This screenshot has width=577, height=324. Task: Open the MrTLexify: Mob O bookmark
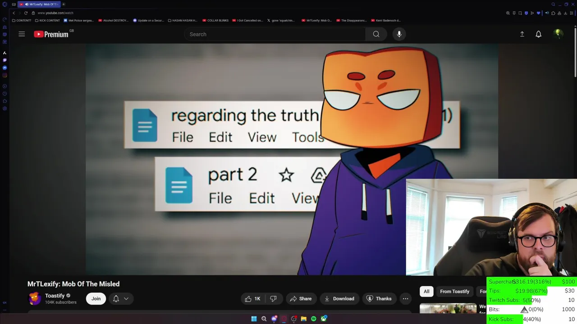click(x=316, y=20)
